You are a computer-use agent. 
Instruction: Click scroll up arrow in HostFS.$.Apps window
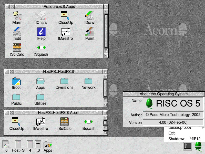pos(105,118)
